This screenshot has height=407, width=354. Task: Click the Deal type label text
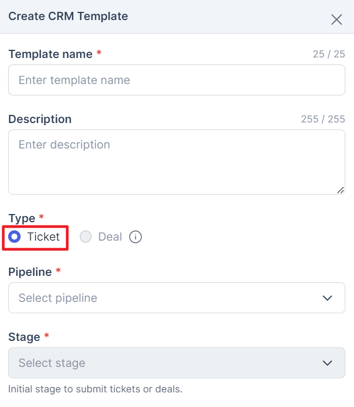pyautogui.click(x=110, y=237)
